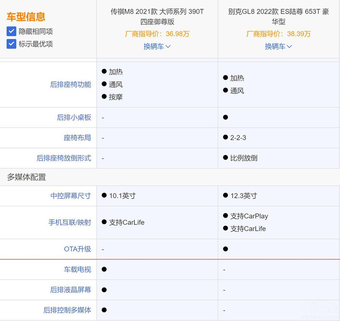The image size is (340, 321).
Task: Toggle the 隐藏相同项 checkbox
Action: 12,32
